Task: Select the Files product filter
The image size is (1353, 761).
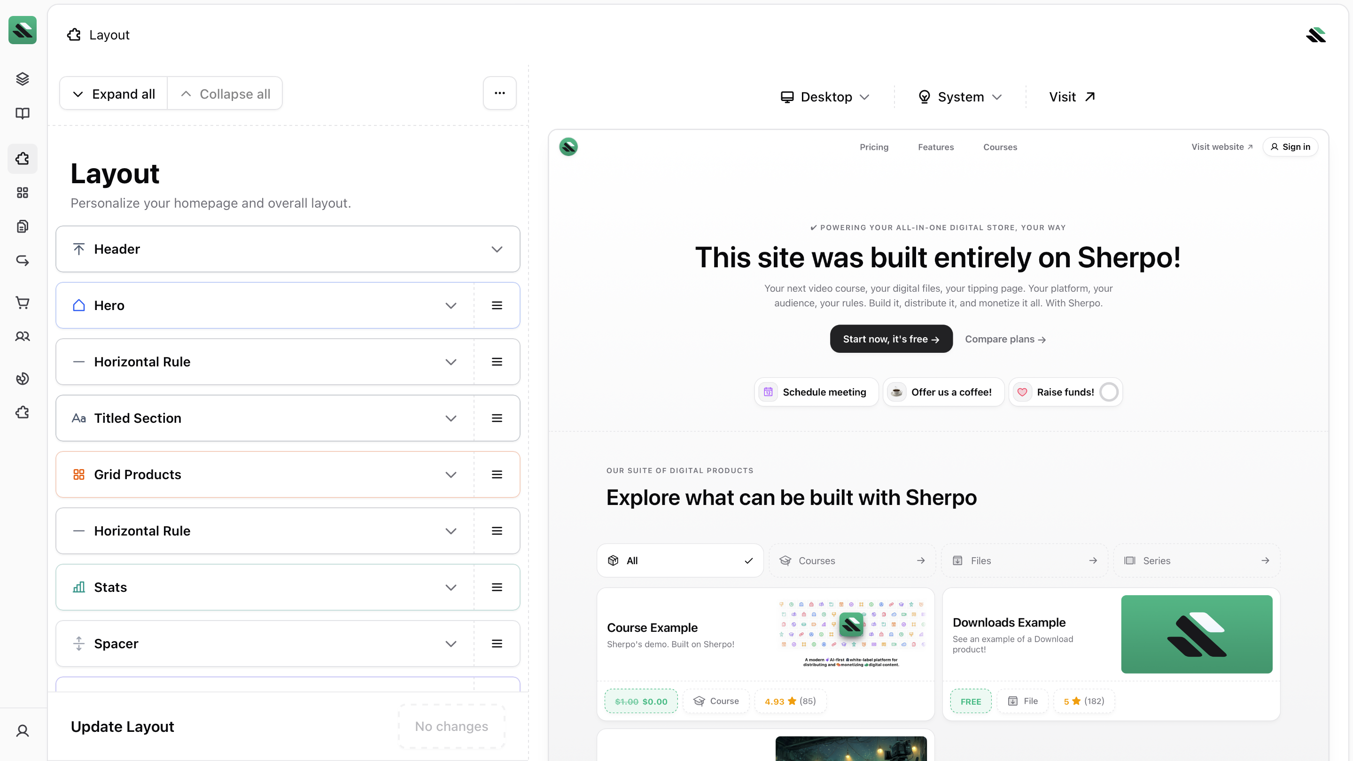Action: tap(1024, 560)
